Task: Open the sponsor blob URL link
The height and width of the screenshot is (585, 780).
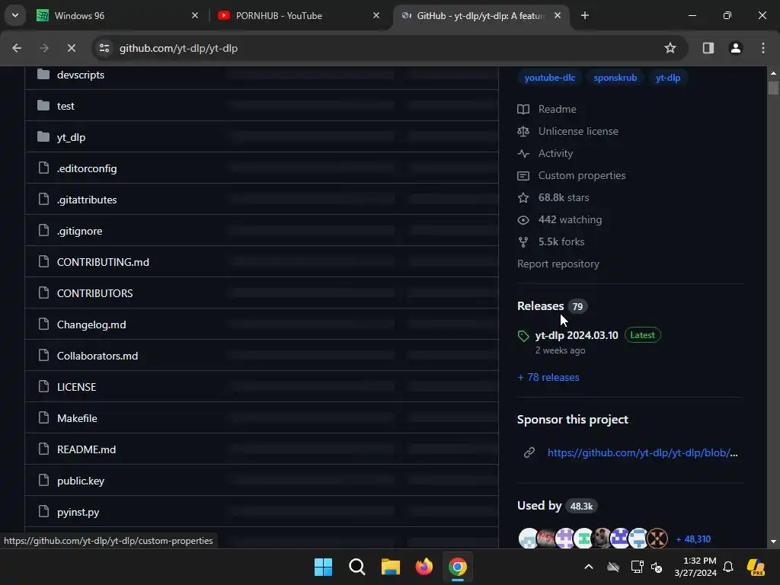Action: pyautogui.click(x=643, y=452)
